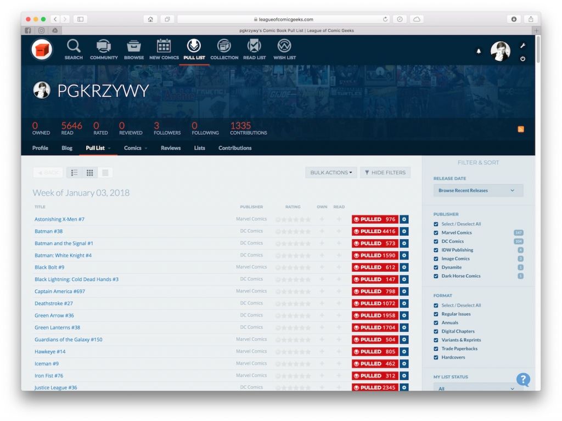Viewport: 562px width, 421px height.
Task: Open the RSS feed icon
Action: coord(521,129)
